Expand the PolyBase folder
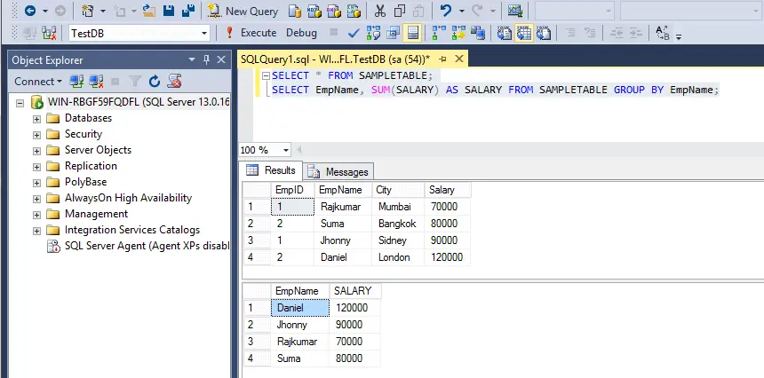764x378 pixels. click(36, 183)
